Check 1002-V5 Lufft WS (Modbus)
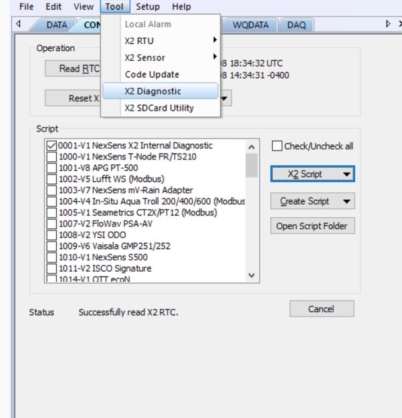Viewport: 402px width, 418px height. pos(51,179)
